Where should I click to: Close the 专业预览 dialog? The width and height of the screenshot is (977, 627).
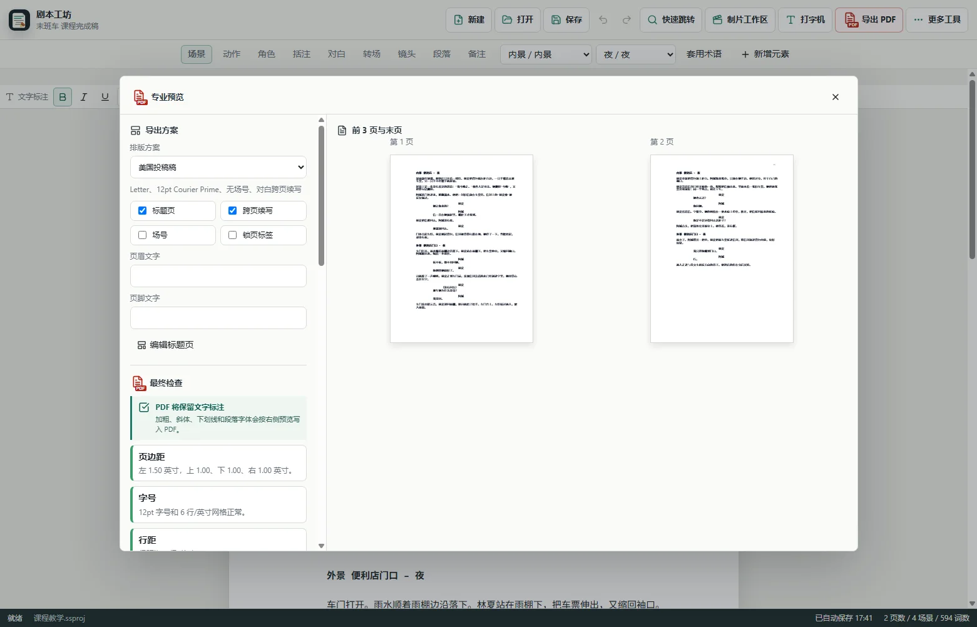pyautogui.click(x=836, y=97)
